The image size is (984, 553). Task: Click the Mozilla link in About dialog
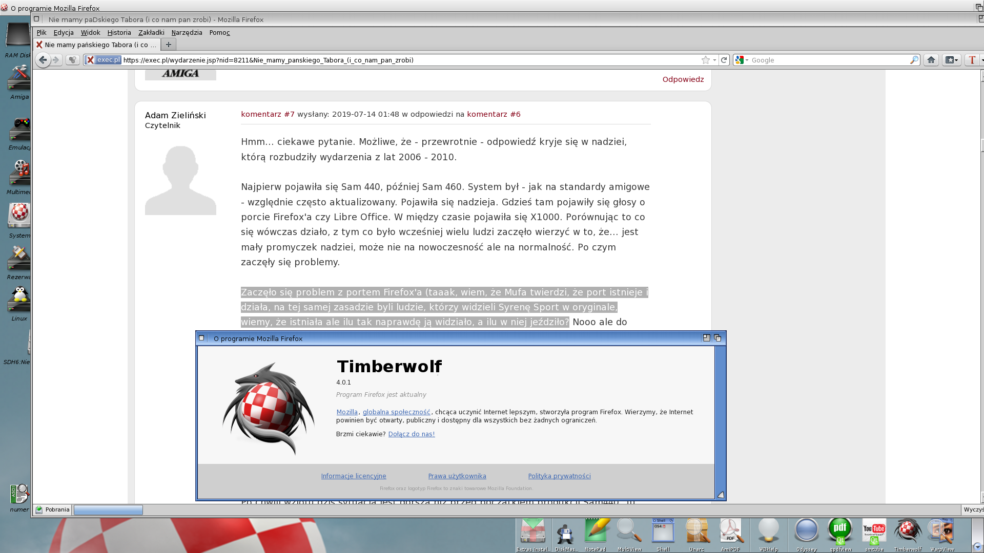point(347,412)
